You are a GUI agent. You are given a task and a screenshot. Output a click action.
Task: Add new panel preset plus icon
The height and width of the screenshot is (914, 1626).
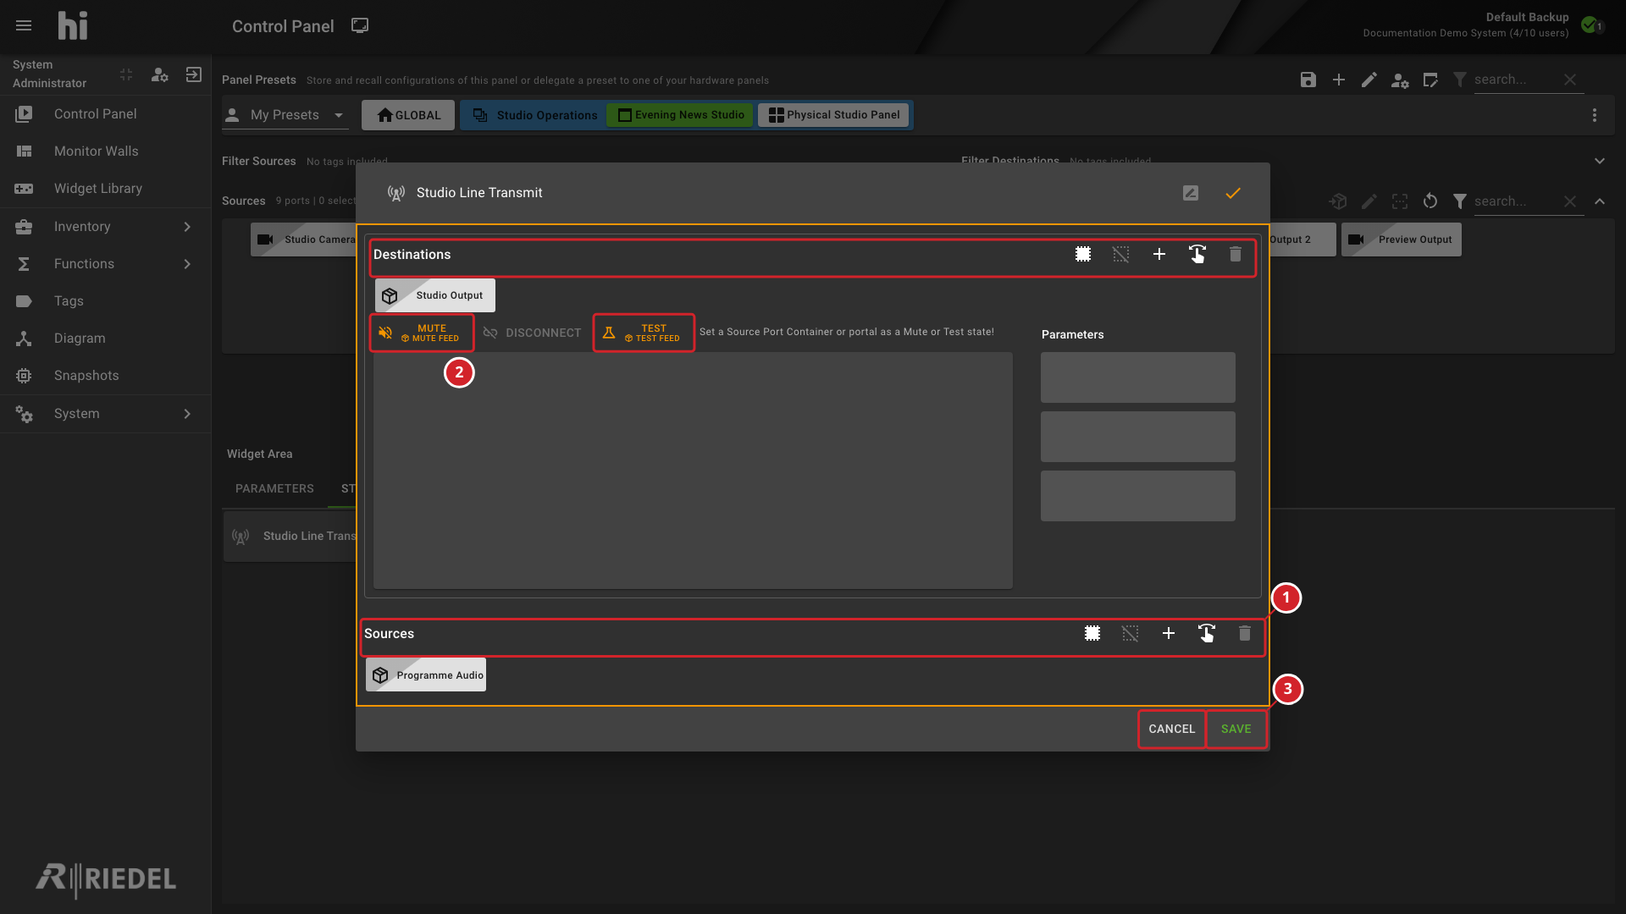coord(1339,80)
